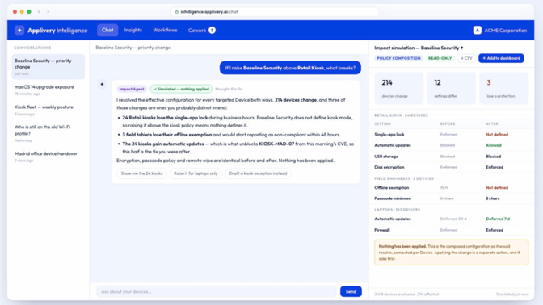543x305 pixels.
Task: Click the 'Offline exemption' row
Action: click(x=451, y=188)
